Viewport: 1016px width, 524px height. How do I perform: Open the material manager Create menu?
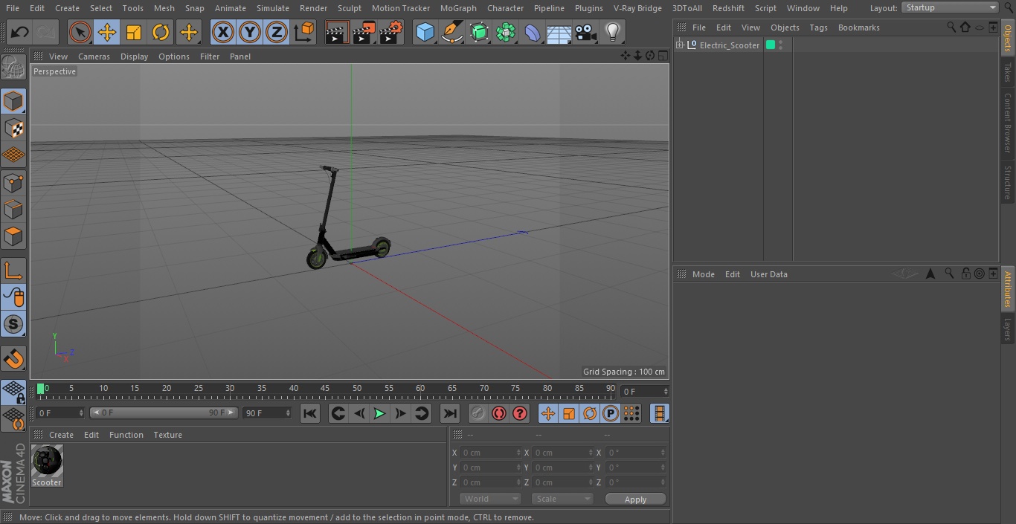tap(61, 435)
